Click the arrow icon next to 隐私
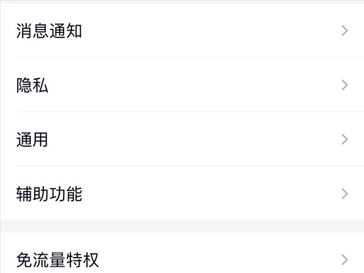The height and width of the screenshot is (273, 364). click(345, 85)
